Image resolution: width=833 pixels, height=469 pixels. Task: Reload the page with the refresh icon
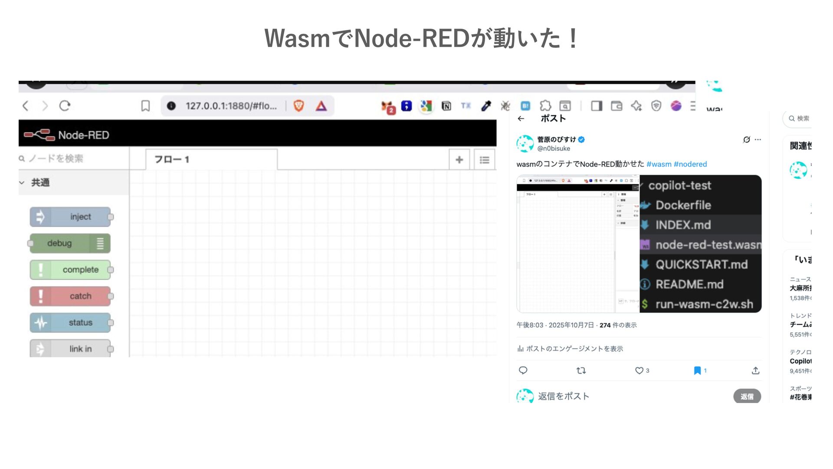point(65,106)
